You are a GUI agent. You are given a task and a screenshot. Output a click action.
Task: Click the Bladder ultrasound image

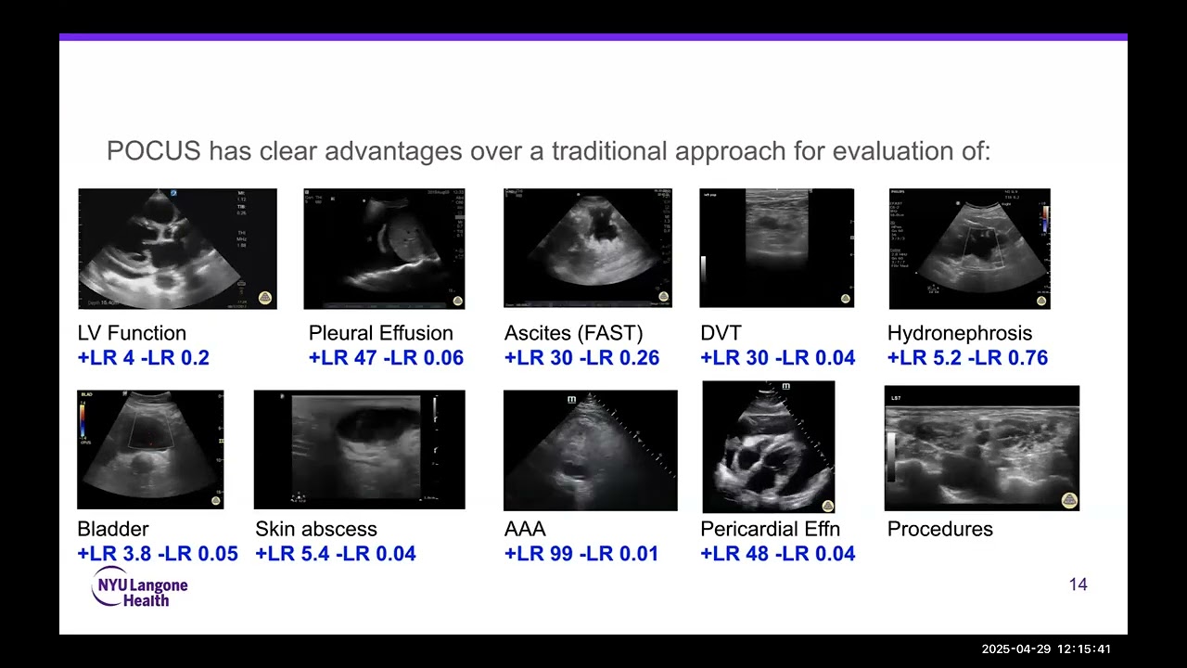coord(150,449)
